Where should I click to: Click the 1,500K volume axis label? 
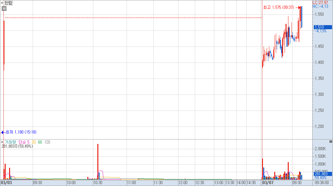320,156
